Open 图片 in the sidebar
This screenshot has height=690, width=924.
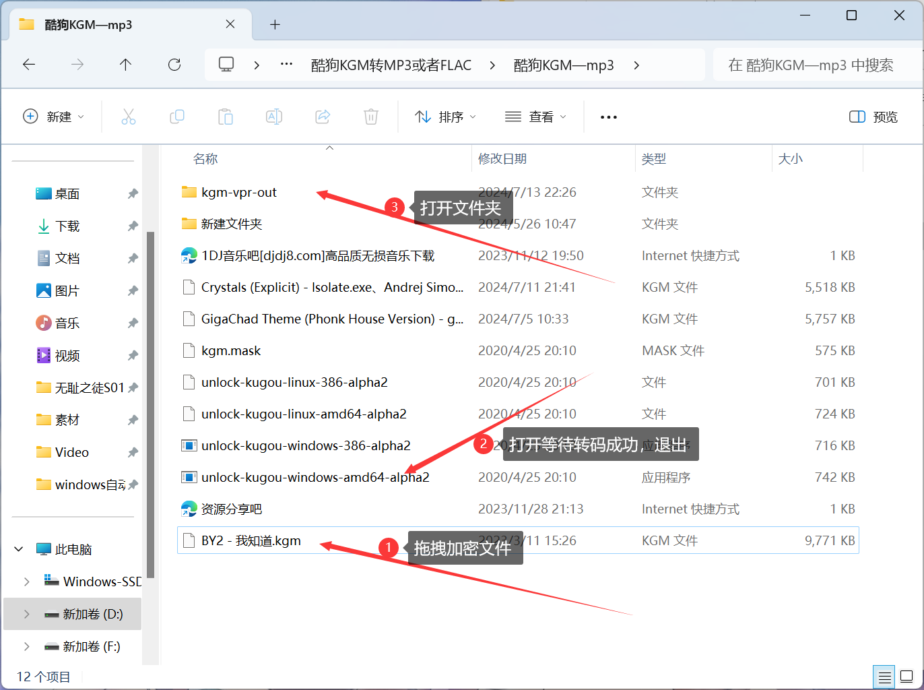[67, 290]
